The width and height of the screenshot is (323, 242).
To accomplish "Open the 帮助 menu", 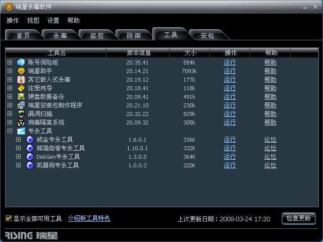I will pyautogui.click(x=73, y=20).
